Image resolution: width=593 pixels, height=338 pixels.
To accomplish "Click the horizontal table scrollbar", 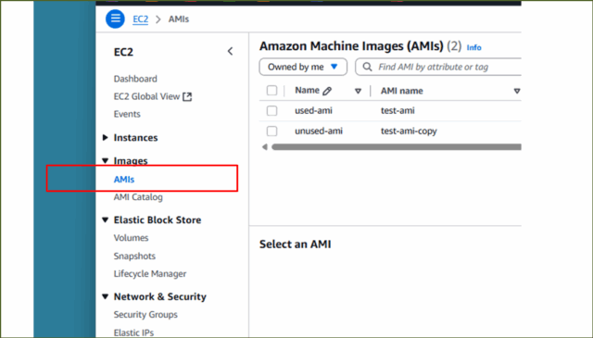I will (x=396, y=147).
